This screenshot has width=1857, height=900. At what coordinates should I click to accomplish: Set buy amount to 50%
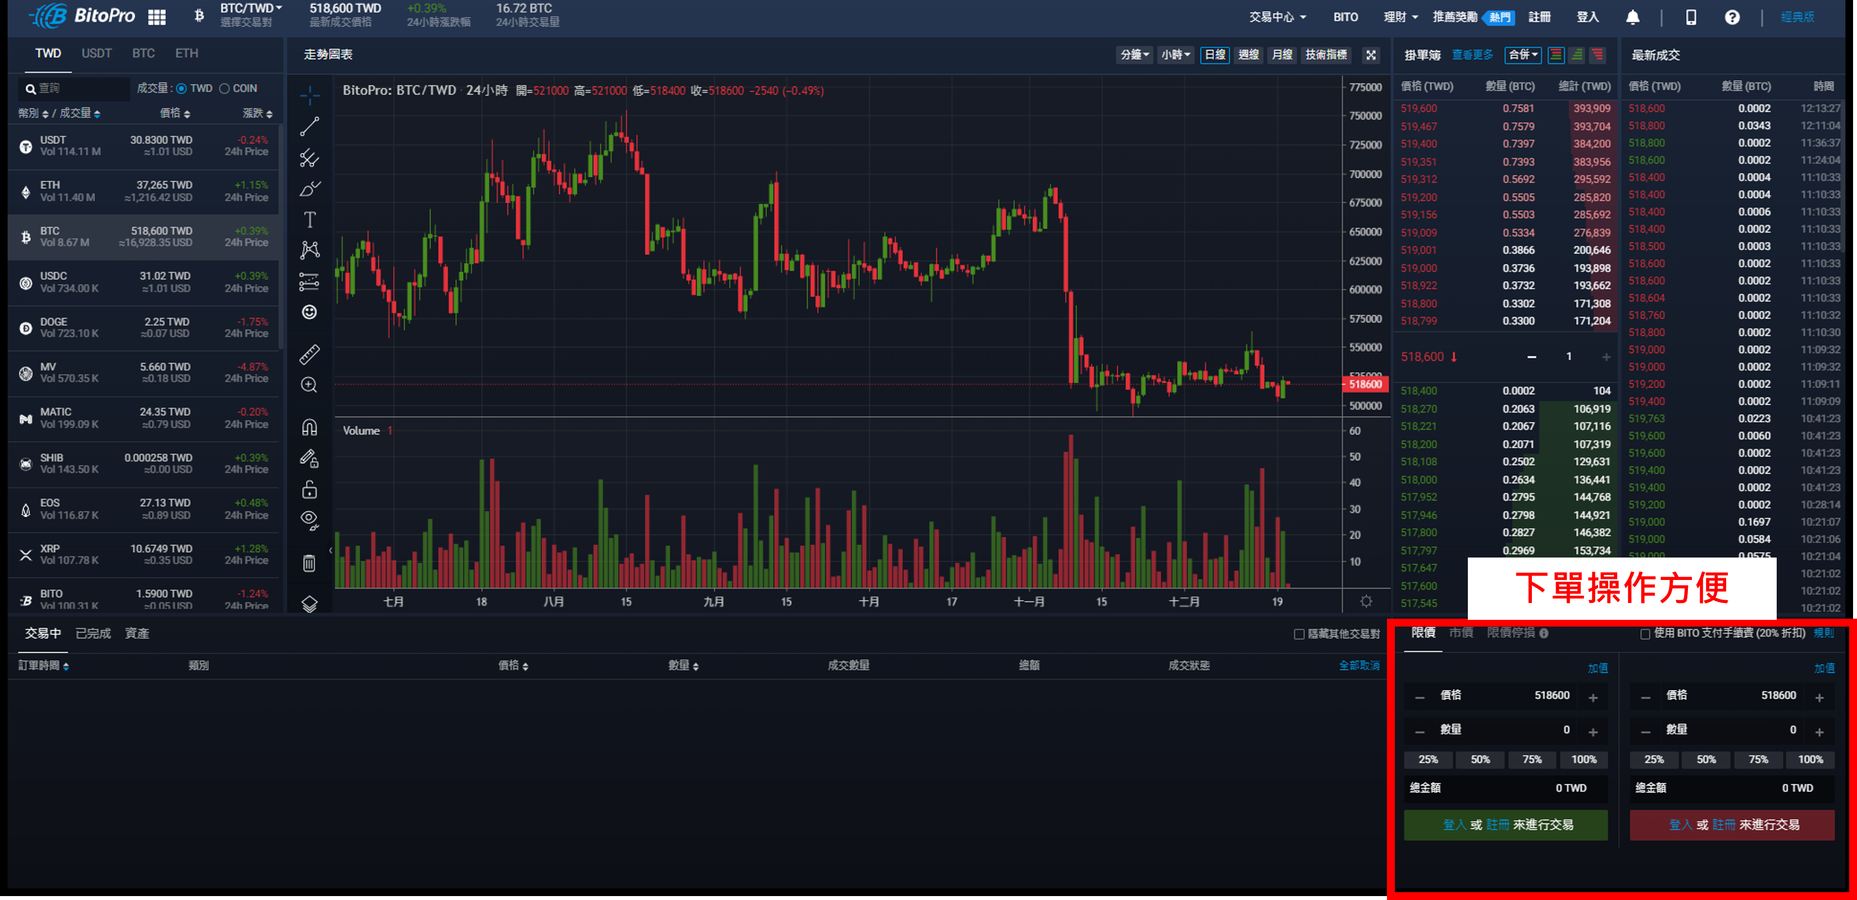click(x=1480, y=760)
